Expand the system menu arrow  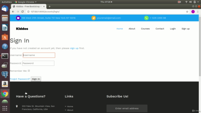click(x=198, y=2)
